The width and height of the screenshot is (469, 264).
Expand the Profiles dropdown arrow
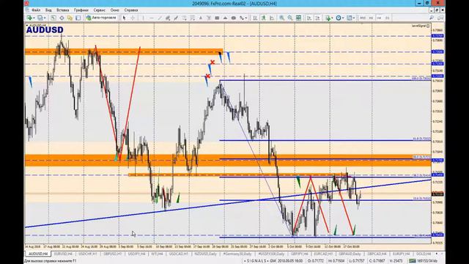pyautogui.click(x=45, y=18)
